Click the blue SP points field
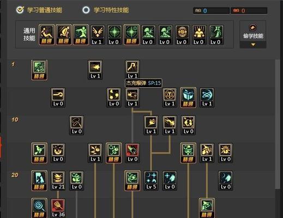 [211, 11]
